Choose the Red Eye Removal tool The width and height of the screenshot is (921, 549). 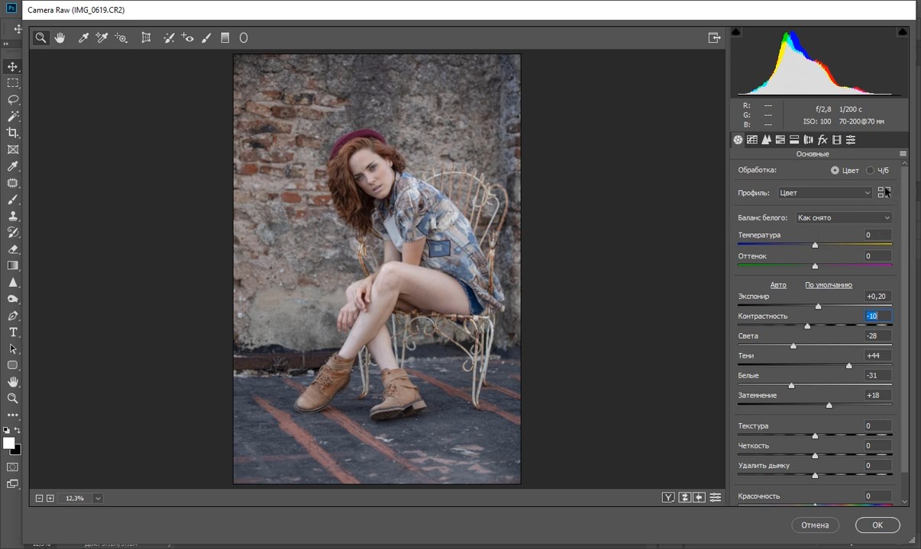(x=188, y=37)
